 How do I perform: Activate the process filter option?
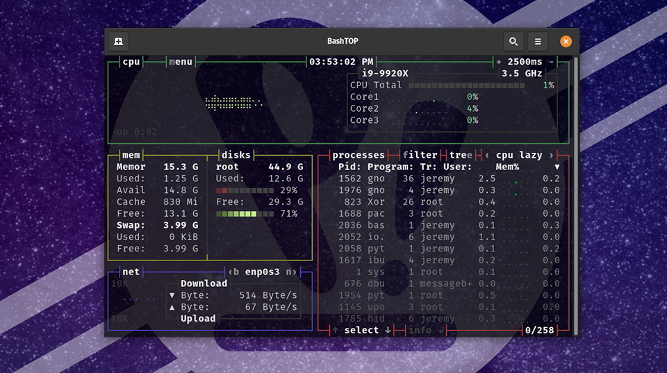(420, 155)
